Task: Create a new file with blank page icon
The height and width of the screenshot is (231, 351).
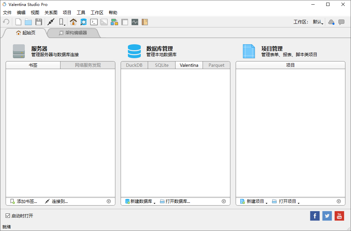Action: pyautogui.click(x=19, y=22)
